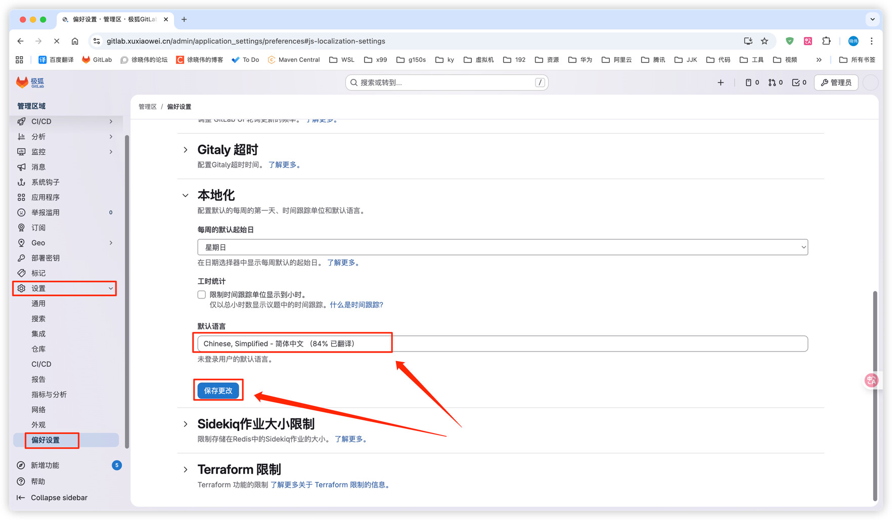This screenshot has height=520, width=892.
Task: Expand the Terraform 限制 section
Action: 186,469
